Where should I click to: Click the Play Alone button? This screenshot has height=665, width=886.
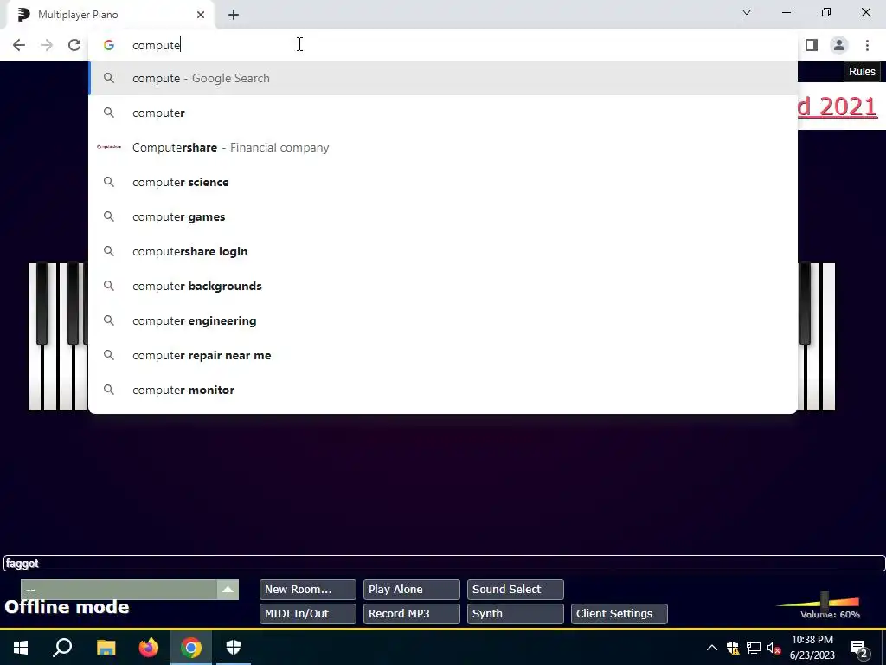click(x=411, y=589)
